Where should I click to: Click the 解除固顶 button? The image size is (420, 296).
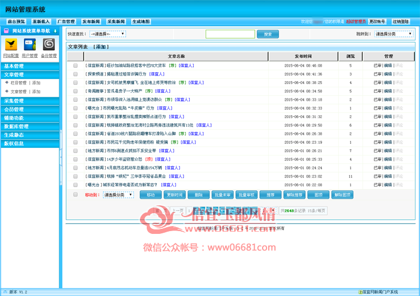343,195
